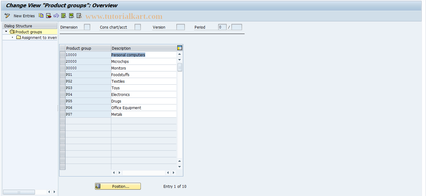Screen dimensions: 426x196
Task: Select Product groups in the Dialog Structure
Action: (x=28, y=31)
